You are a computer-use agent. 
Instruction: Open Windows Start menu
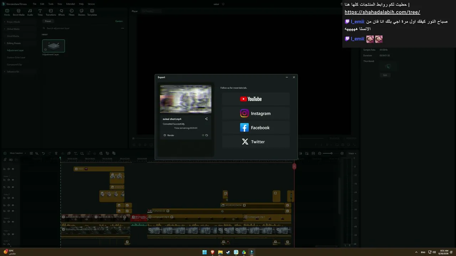pyautogui.click(x=204, y=252)
